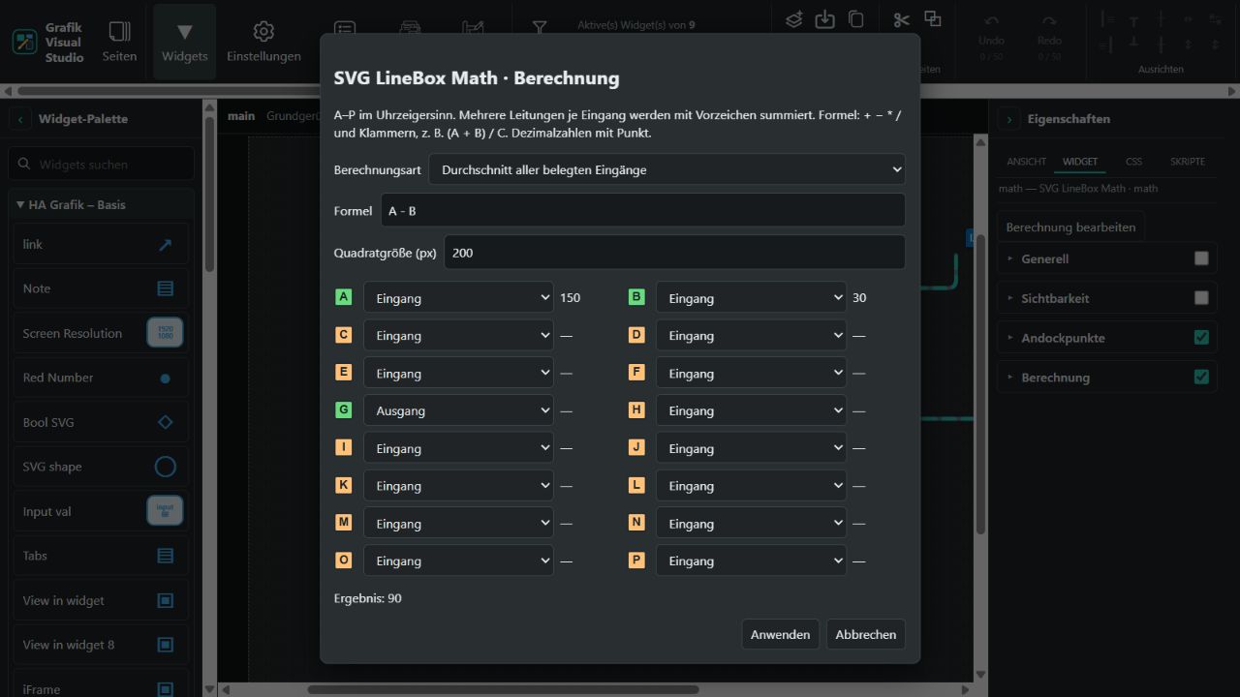The width and height of the screenshot is (1240, 697).
Task: Switch to the CSS tab
Action: click(x=1133, y=162)
